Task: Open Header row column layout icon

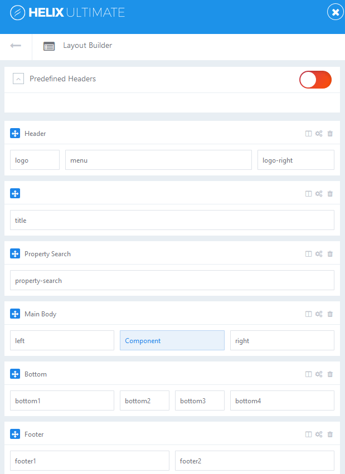Action: point(308,134)
